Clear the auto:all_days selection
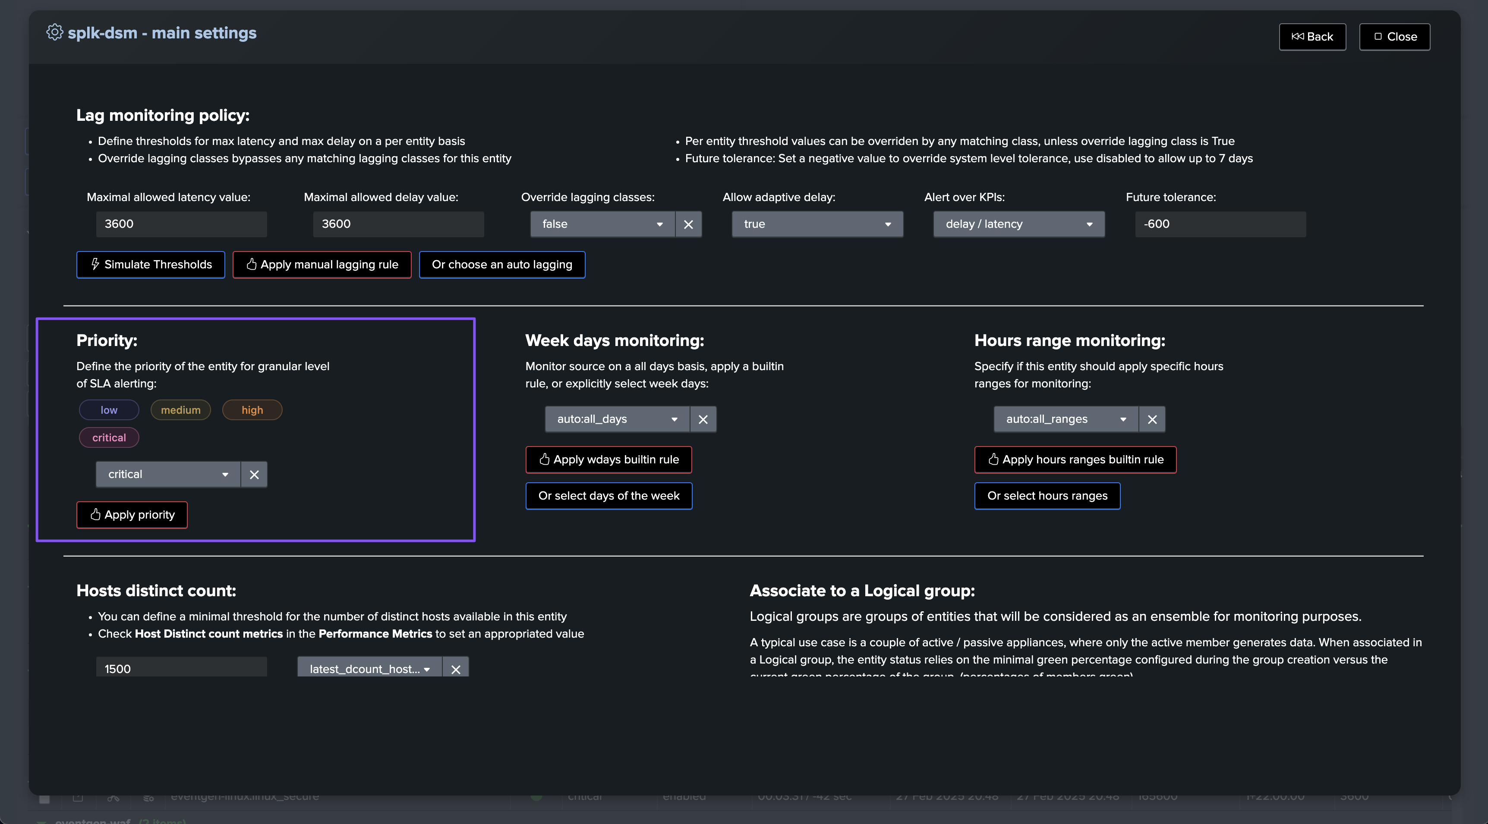1488x824 pixels. tap(703, 419)
